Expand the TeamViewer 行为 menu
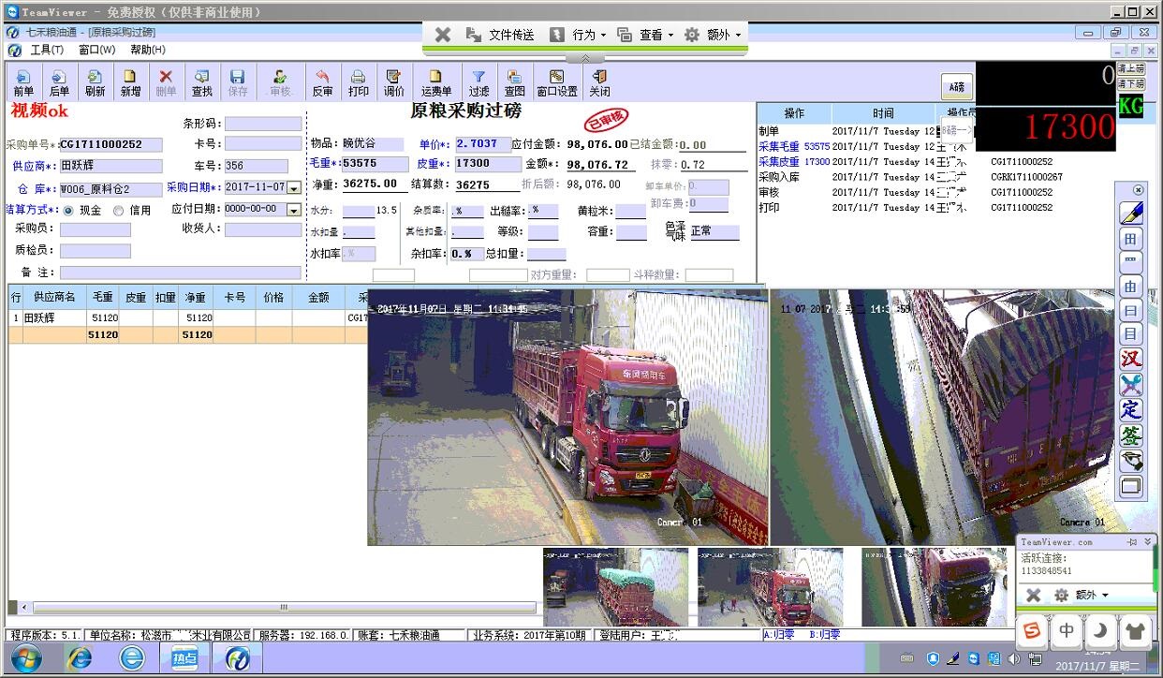 point(578,35)
